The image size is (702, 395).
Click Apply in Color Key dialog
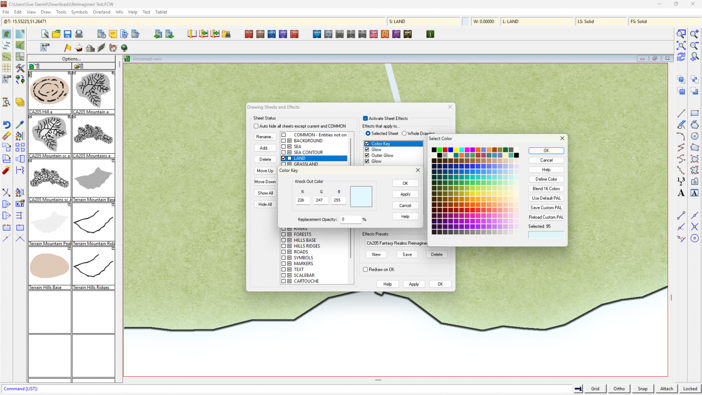click(405, 194)
